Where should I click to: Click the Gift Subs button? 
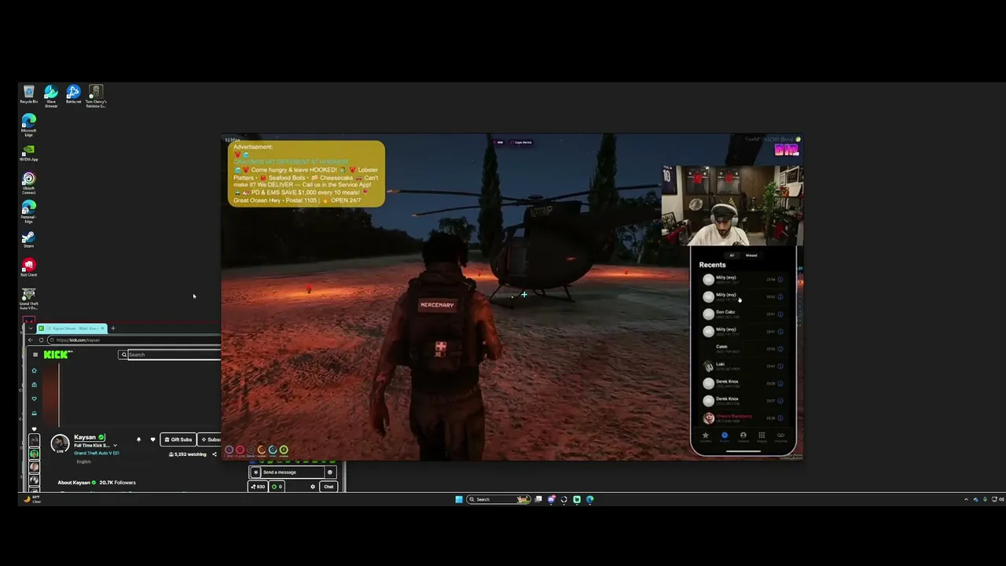[x=178, y=439]
